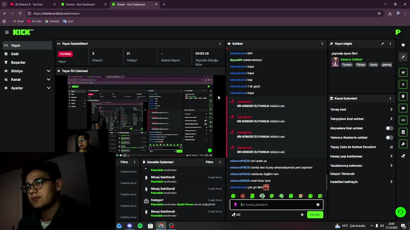Screen dimensions: 410x230
Task: Switch to Emotes - Kick Dashboard tab
Action: coord(84,4)
